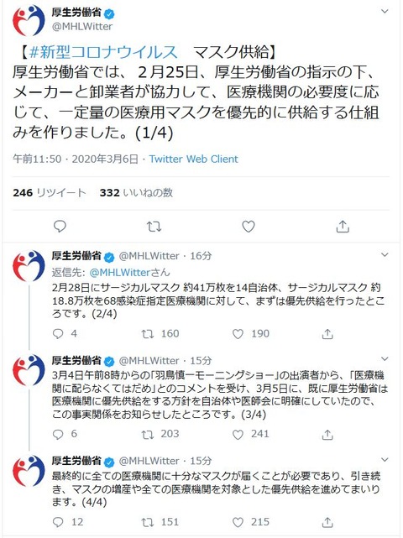View the 332 いいねの数 list

click(136, 192)
